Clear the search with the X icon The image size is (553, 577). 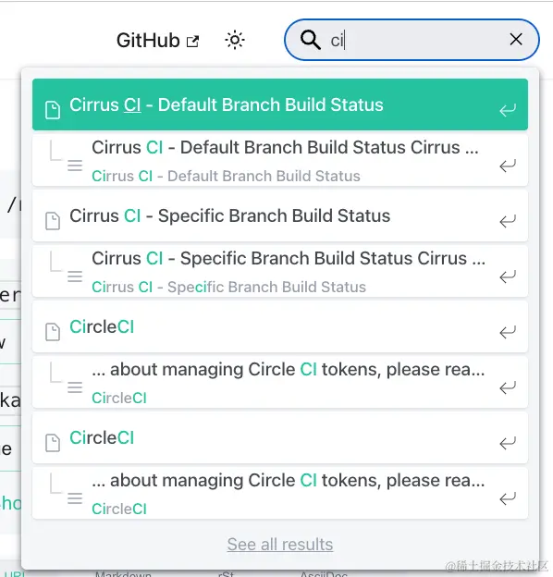tap(516, 40)
